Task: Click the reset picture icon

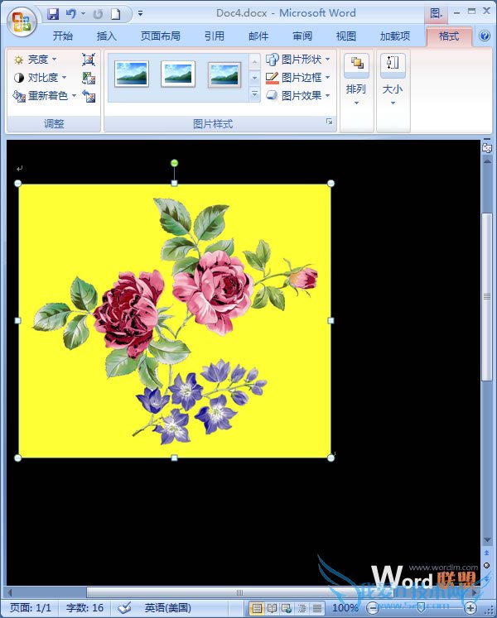Action: (89, 96)
